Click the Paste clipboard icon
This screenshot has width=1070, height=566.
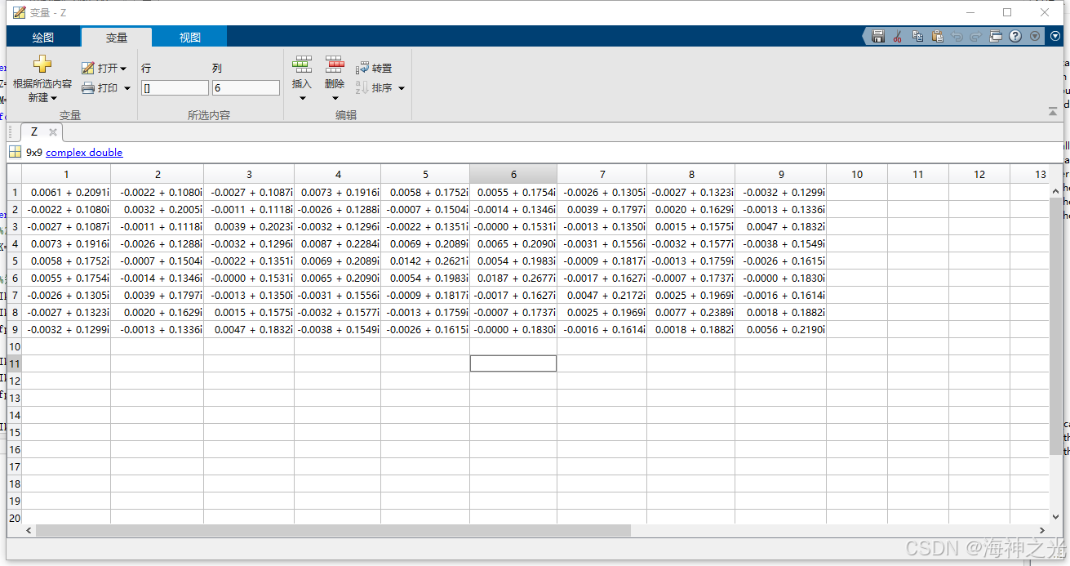pyautogui.click(x=937, y=36)
